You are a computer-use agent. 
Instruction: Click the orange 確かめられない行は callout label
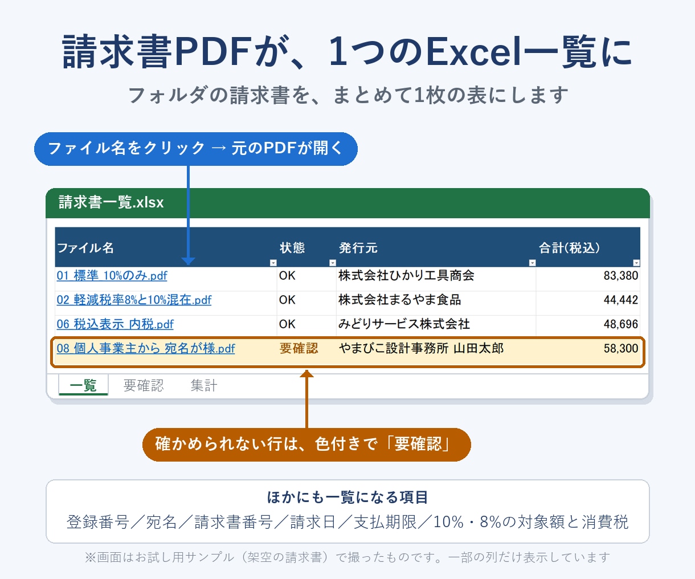pyautogui.click(x=306, y=445)
